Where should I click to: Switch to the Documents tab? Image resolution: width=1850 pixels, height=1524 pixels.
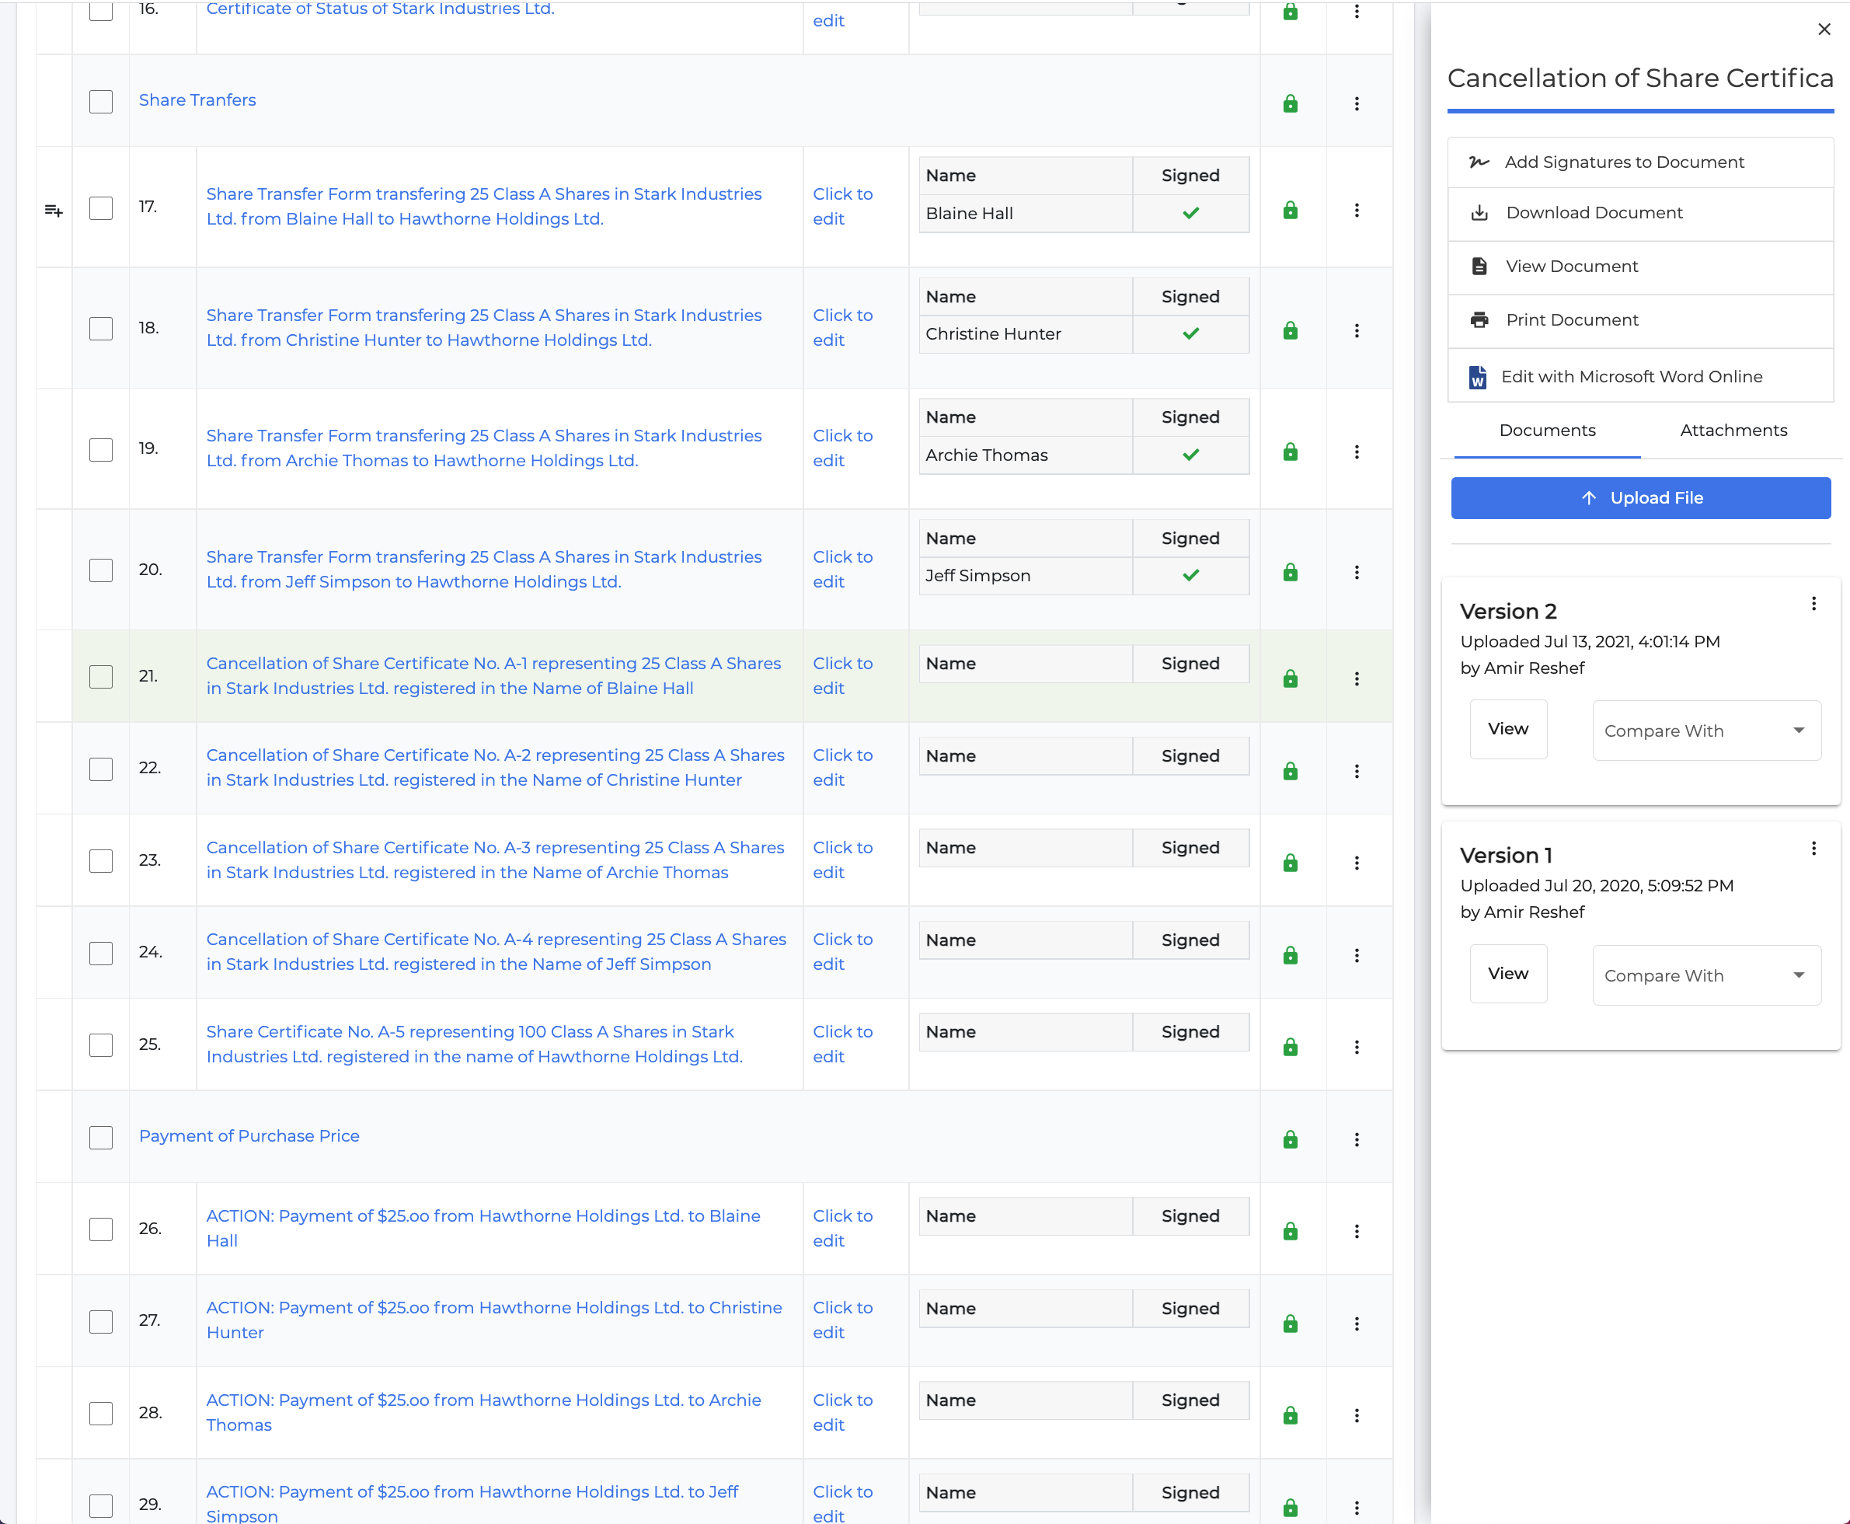[x=1547, y=431]
